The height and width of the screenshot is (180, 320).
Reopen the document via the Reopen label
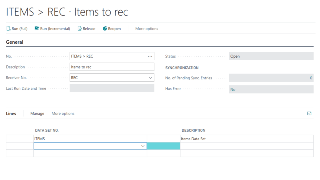click(114, 29)
